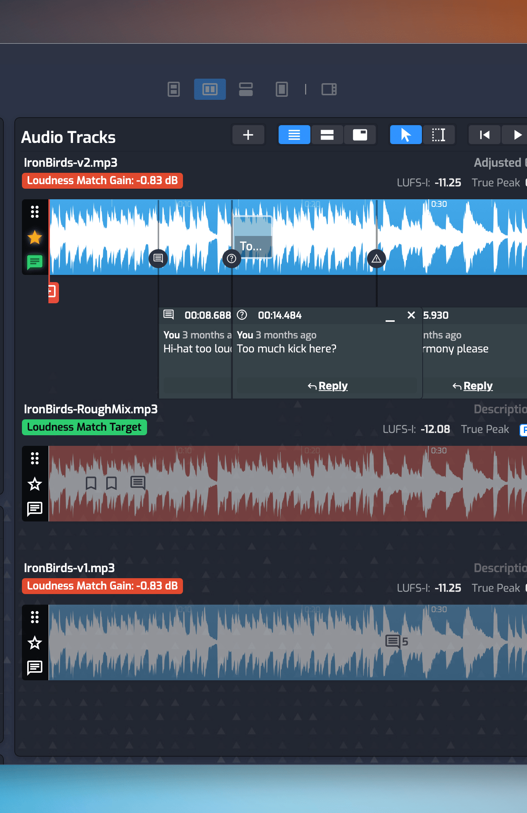Click LUFS-I value -11.25 on IronBirds-v1.mp3
527x813 pixels.
coord(448,588)
